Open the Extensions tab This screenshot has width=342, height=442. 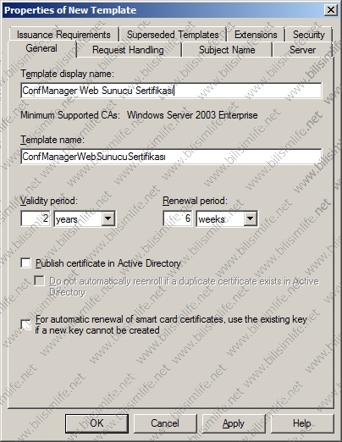pos(256,35)
